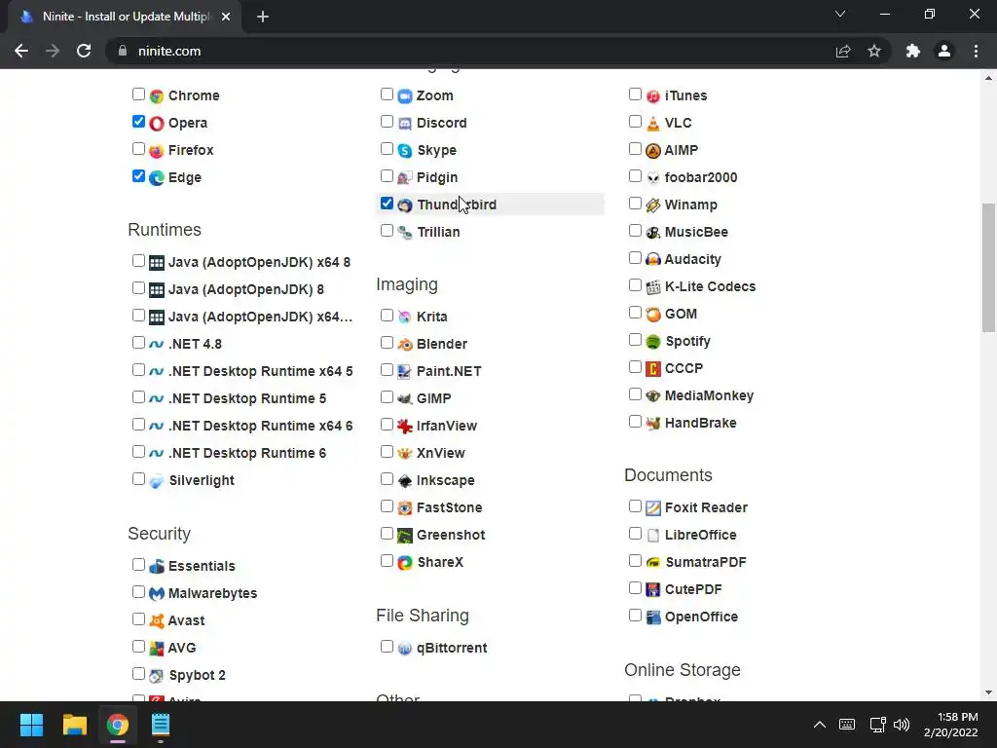The width and height of the screenshot is (997, 748).
Task: Click the Firefox logo icon
Action: coord(157,151)
